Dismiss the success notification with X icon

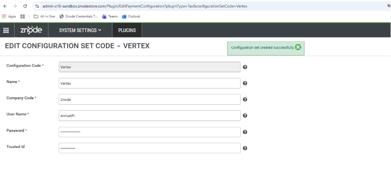[298, 47]
